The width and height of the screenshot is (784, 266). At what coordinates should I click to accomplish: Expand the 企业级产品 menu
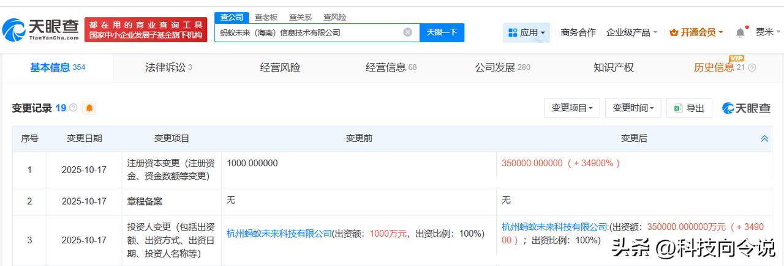[x=631, y=32]
